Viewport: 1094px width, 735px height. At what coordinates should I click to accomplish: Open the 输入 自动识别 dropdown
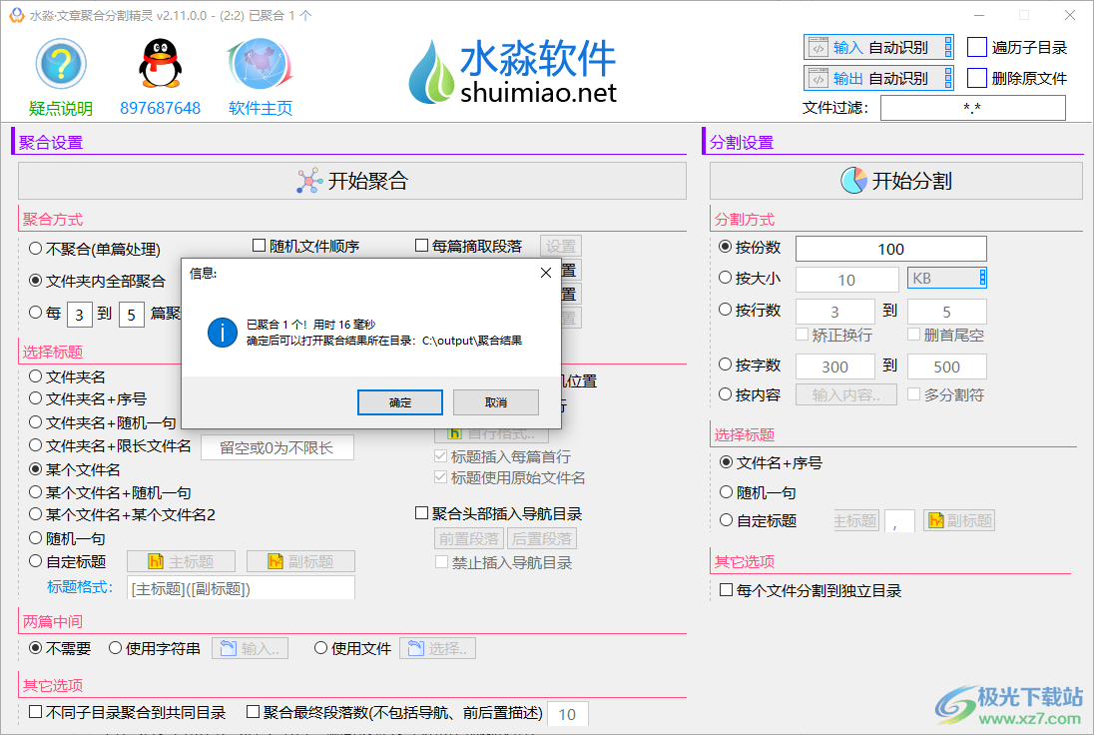pyautogui.click(x=879, y=48)
